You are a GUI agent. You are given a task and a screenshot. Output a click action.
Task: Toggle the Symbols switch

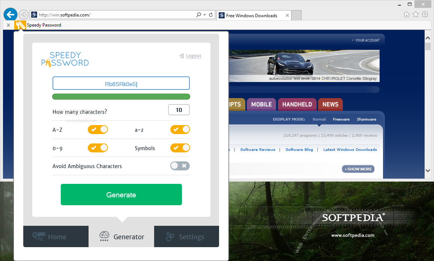click(180, 148)
